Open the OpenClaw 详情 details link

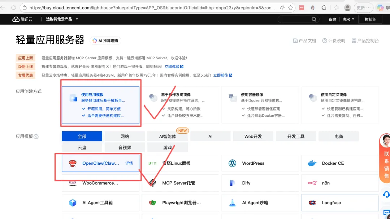pyautogui.click(x=129, y=163)
